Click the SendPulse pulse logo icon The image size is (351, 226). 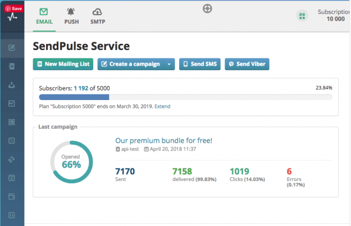12,17
